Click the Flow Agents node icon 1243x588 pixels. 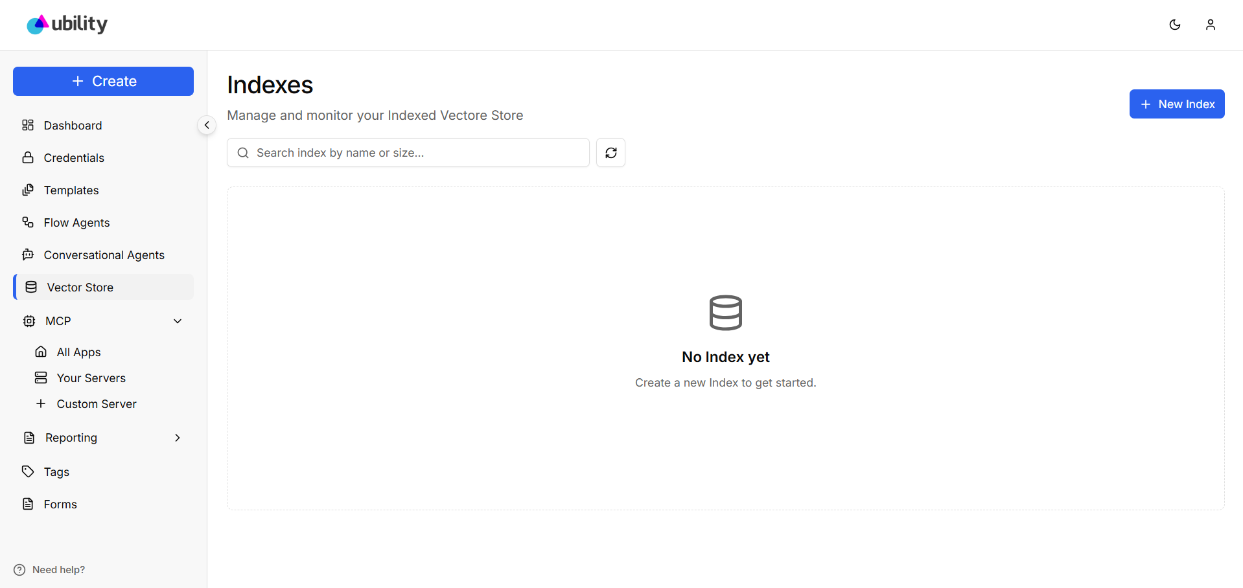click(x=28, y=222)
